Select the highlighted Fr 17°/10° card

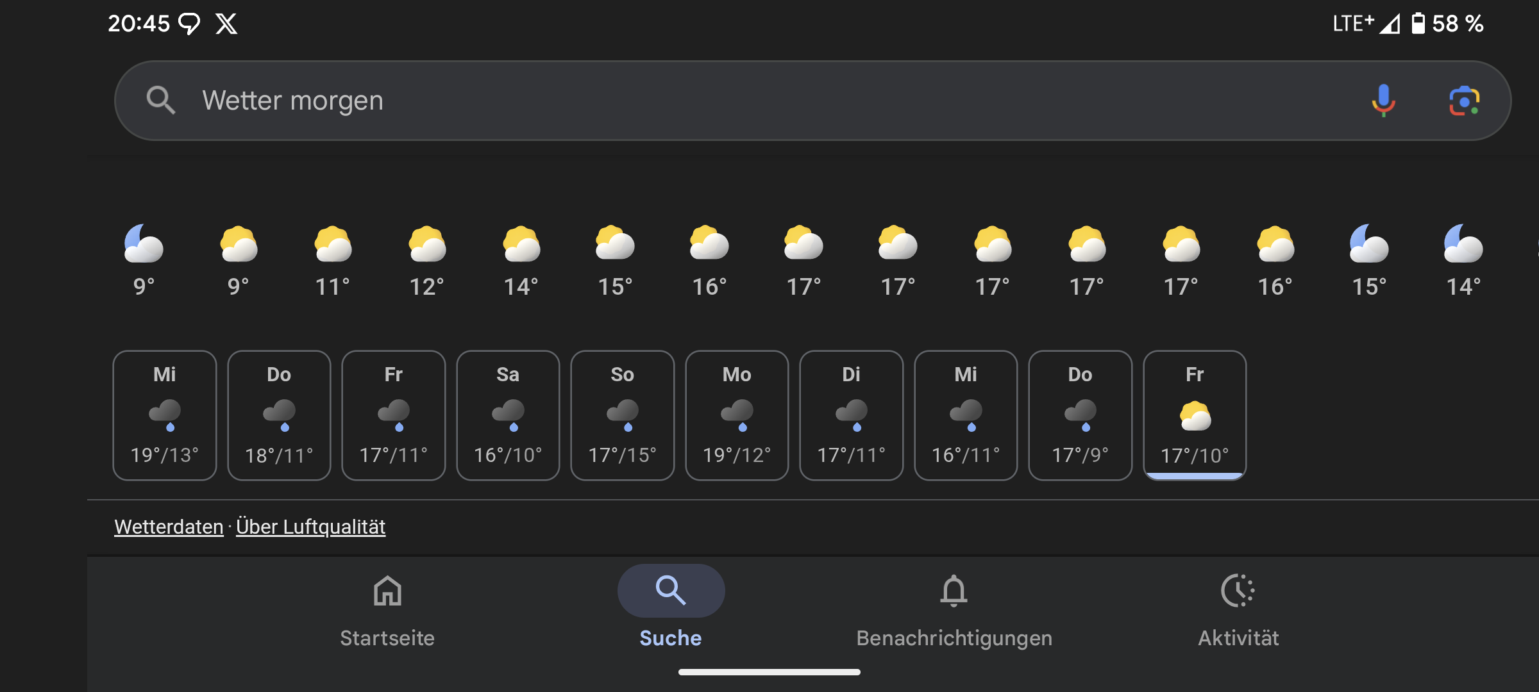coord(1195,415)
